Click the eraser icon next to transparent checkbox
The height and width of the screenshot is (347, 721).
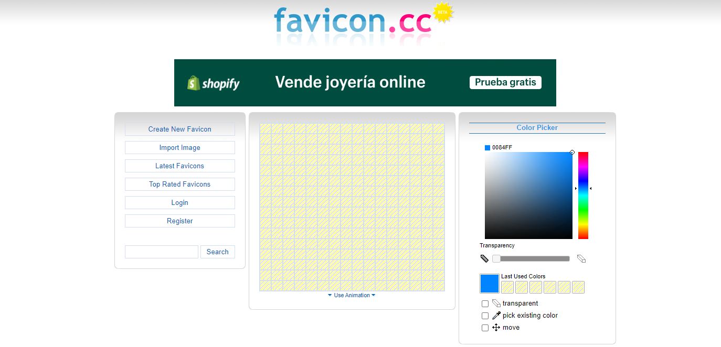(x=495, y=303)
